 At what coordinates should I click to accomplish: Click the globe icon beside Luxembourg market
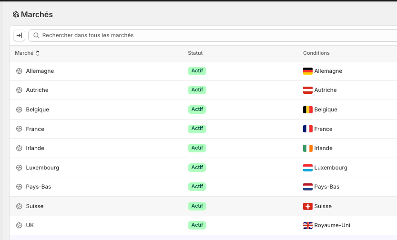point(19,168)
